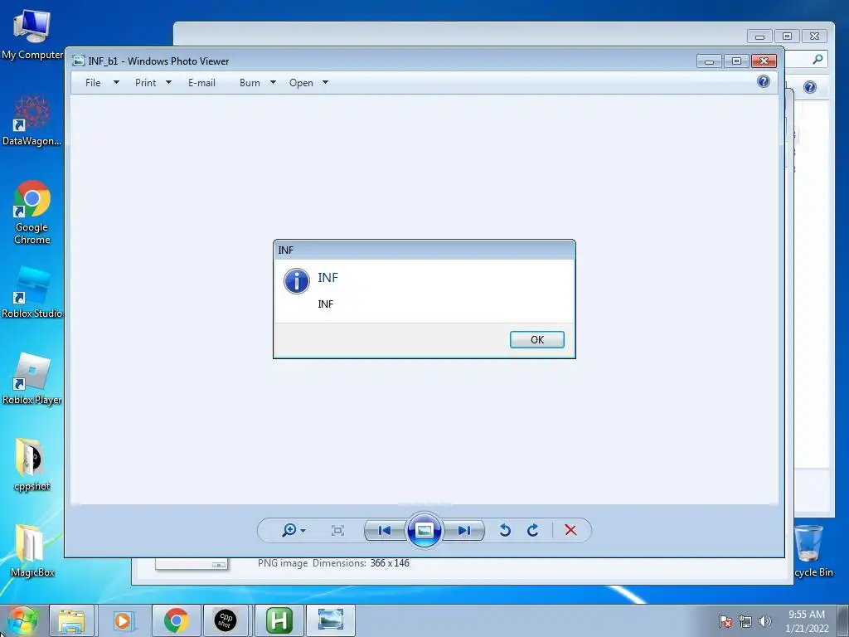The image size is (849, 637).
Task: Open cppshot from the taskbar
Action: coord(226,620)
